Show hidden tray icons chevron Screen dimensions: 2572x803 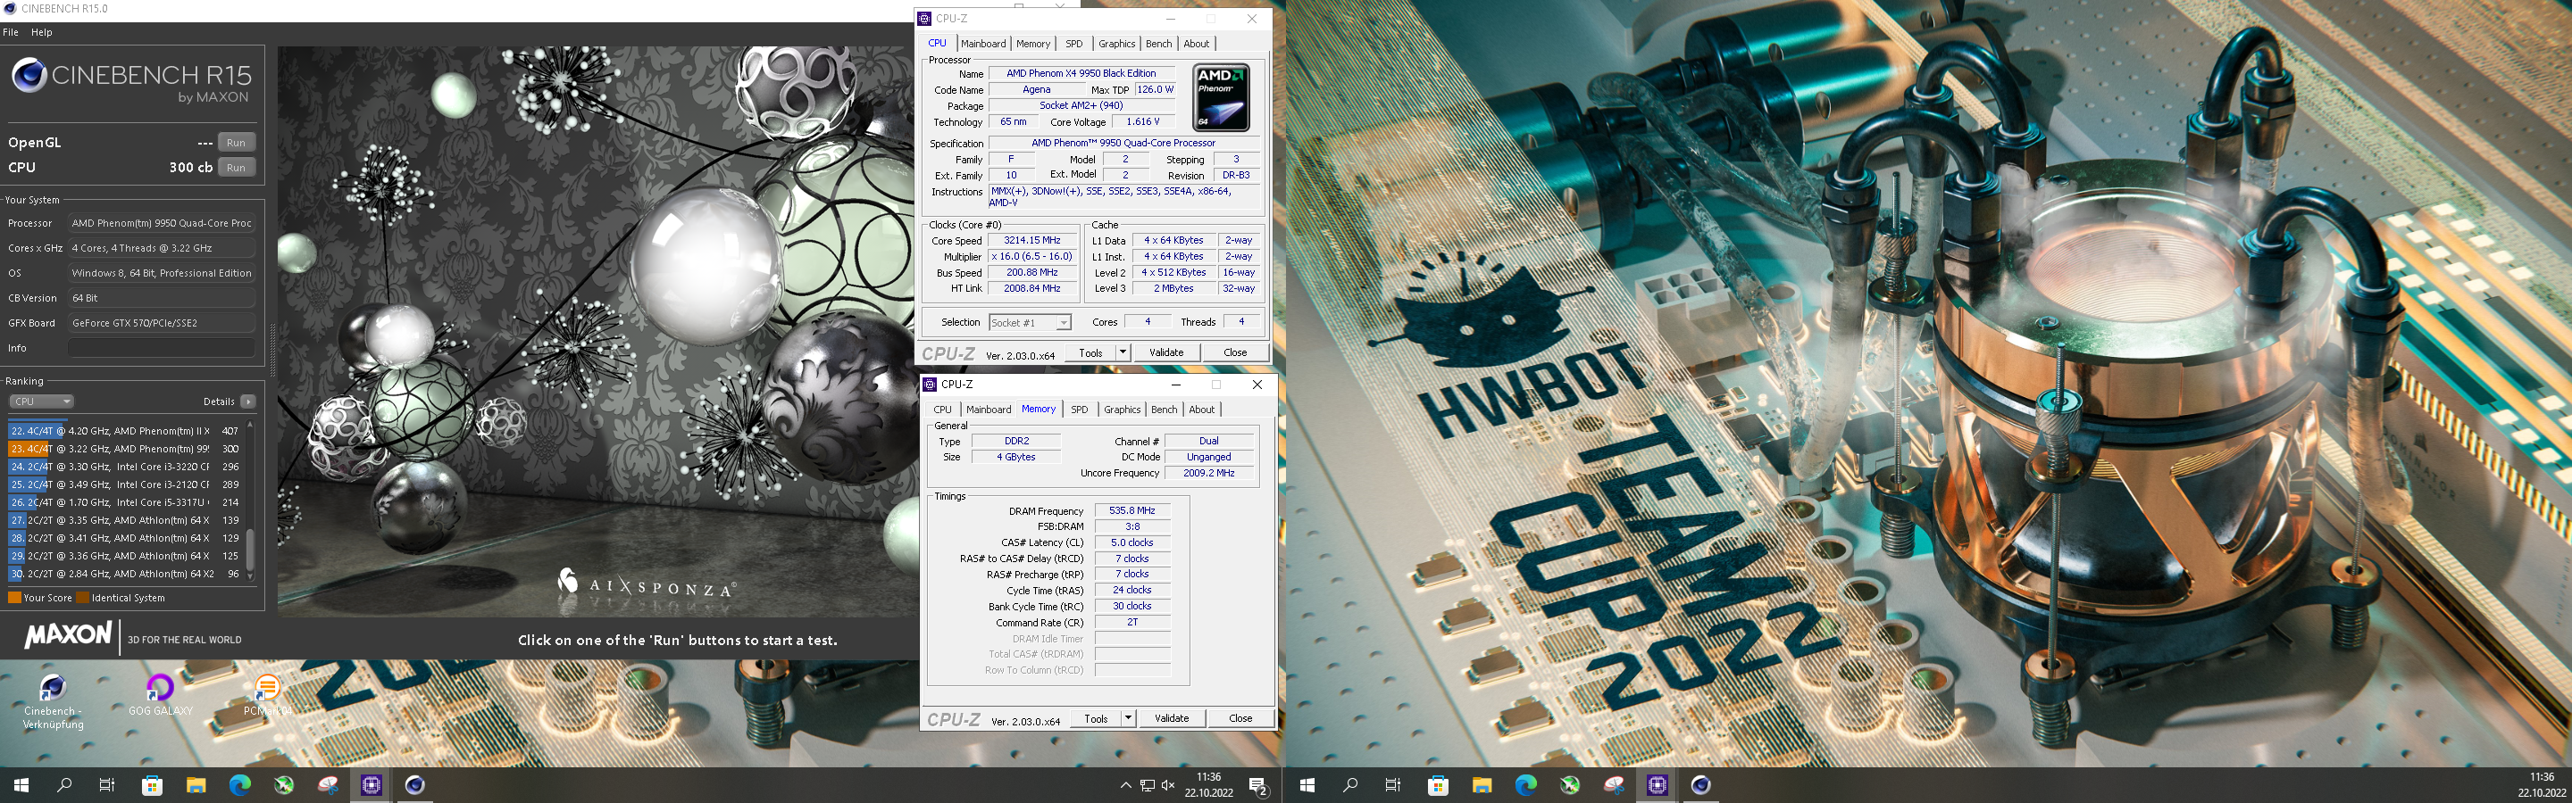[1125, 786]
